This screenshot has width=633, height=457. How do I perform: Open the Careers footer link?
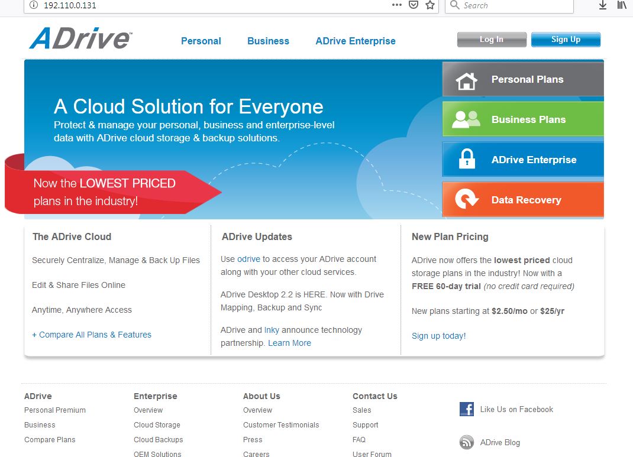[x=256, y=454]
